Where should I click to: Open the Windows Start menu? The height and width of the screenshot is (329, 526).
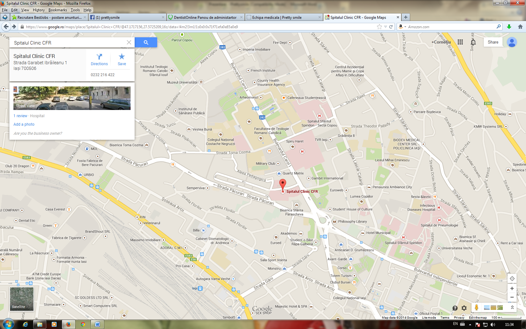click(x=8, y=324)
